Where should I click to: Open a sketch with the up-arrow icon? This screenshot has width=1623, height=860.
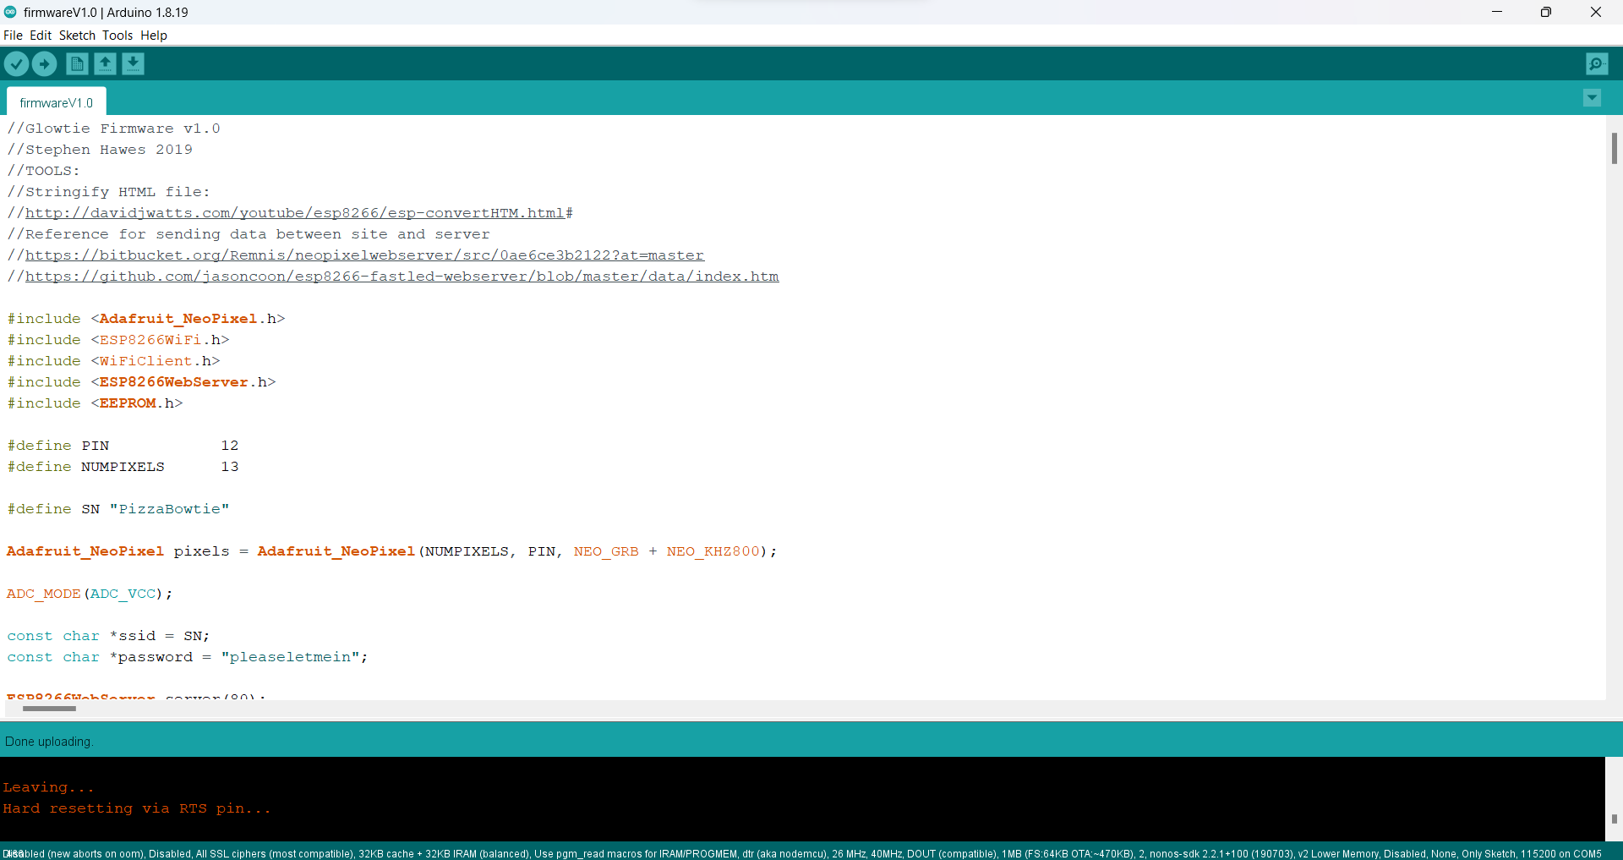click(105, 63)
